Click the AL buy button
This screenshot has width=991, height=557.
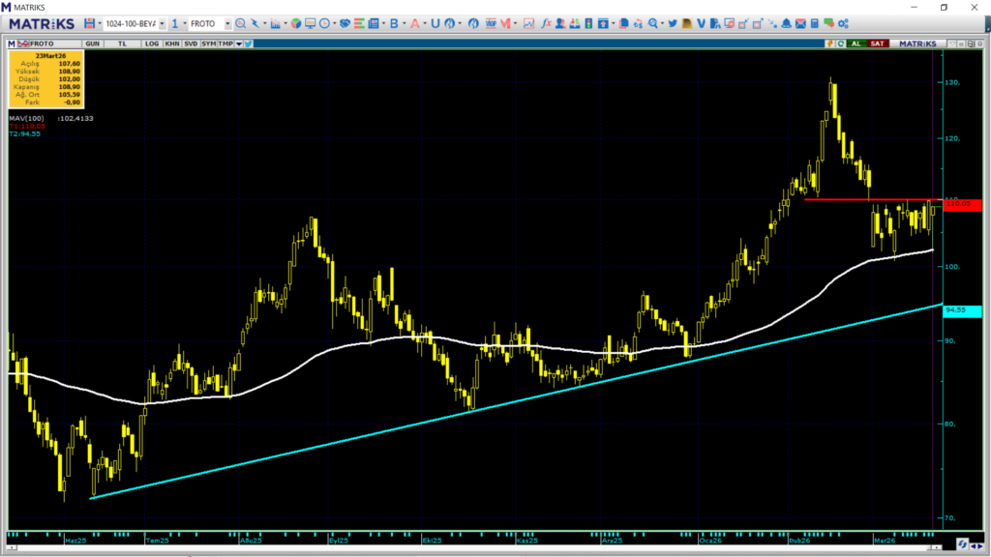pyautogui.click(x=856, y=44)
